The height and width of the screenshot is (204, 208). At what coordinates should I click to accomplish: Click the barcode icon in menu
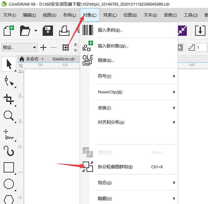[x=88, y=30]
